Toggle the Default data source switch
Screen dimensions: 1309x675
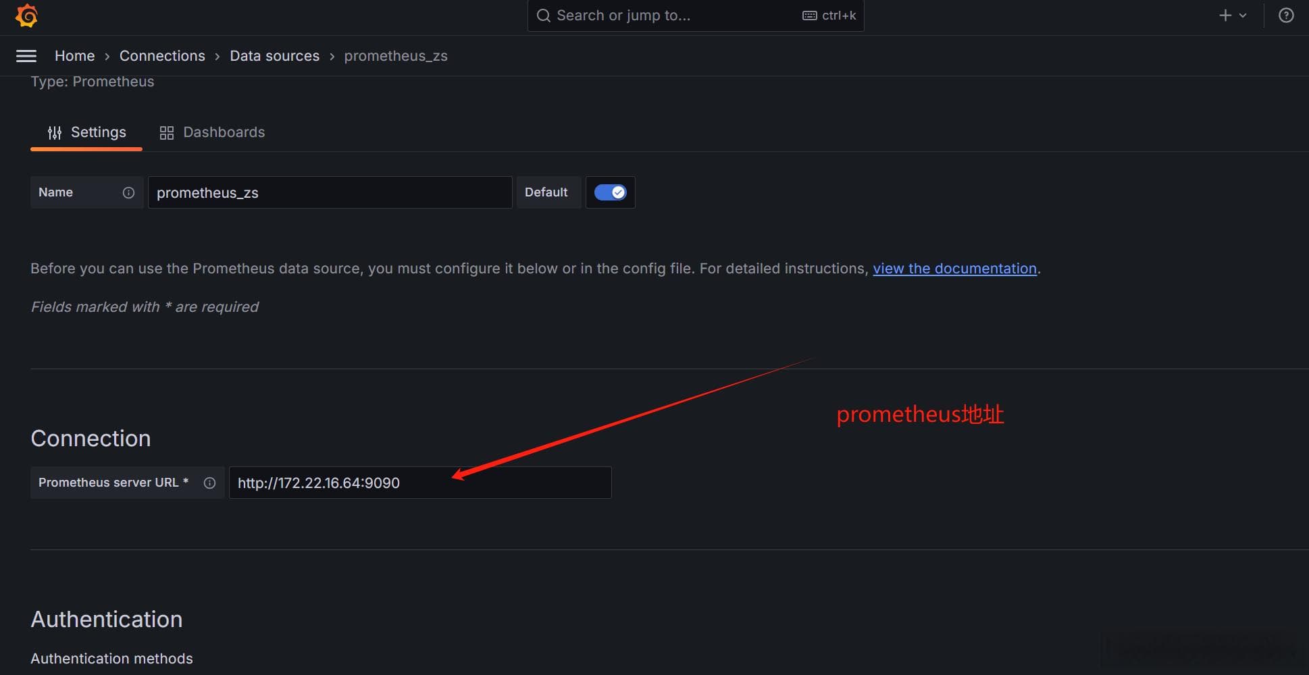point(610,192)
